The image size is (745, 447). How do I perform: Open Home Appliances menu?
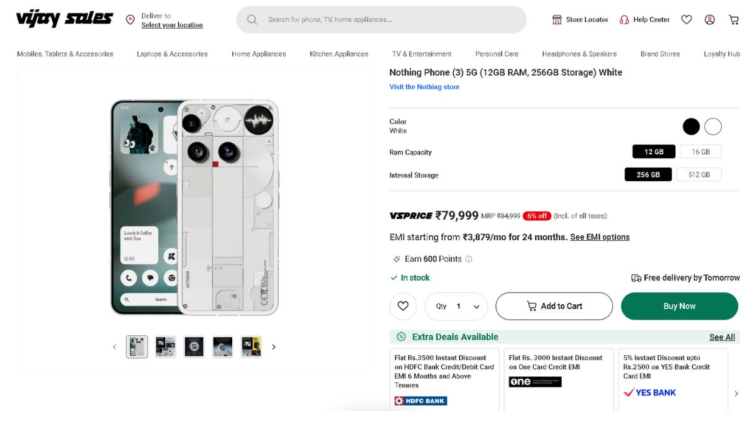pos(258,54)
